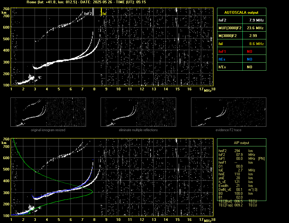The height and width of the screenshot is (223, 289).
Task: Click the foE "2.7" value
Action: coord(240,170)
